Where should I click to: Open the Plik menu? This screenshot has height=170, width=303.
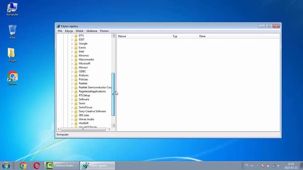click(x=60, y=31)
